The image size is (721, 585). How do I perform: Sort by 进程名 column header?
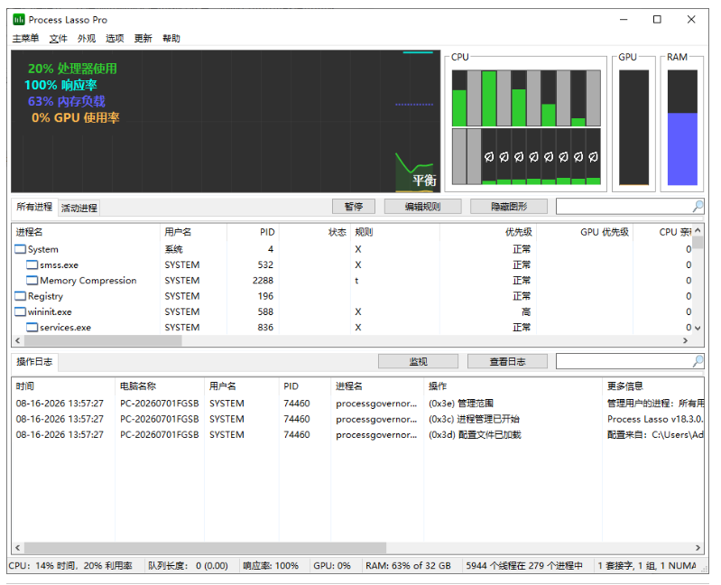(x=86, y=232)
